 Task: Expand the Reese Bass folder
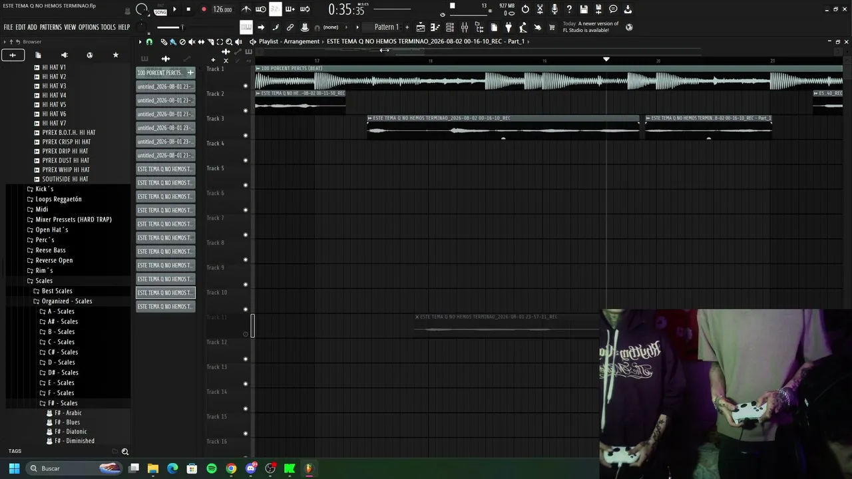pos(51,250)
